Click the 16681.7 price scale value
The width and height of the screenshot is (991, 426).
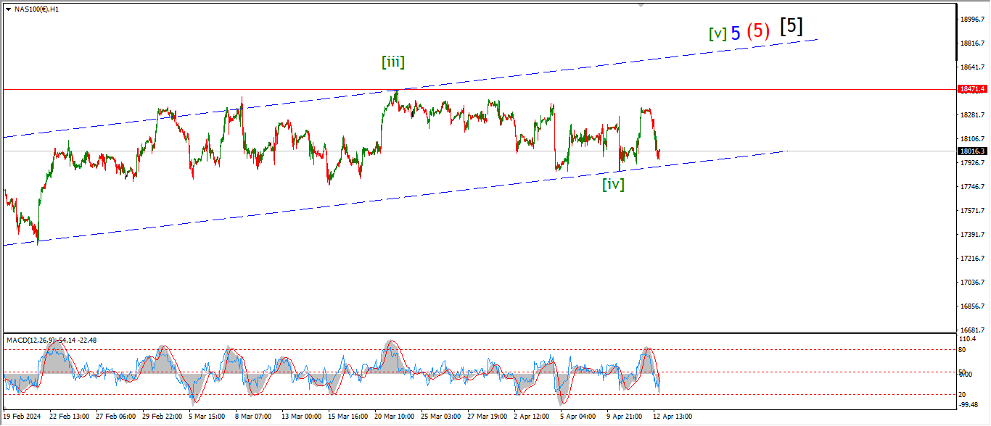coord(971,330)
